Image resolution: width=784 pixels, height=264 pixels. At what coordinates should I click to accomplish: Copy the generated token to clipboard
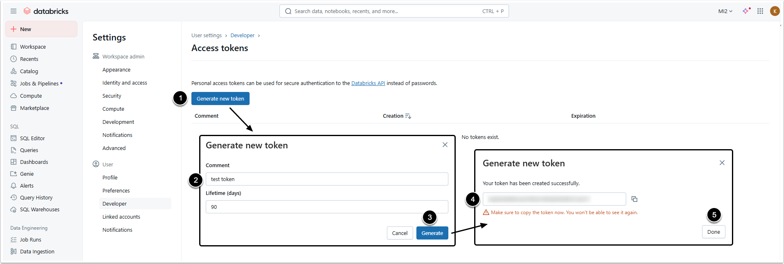tap(634, 199)
